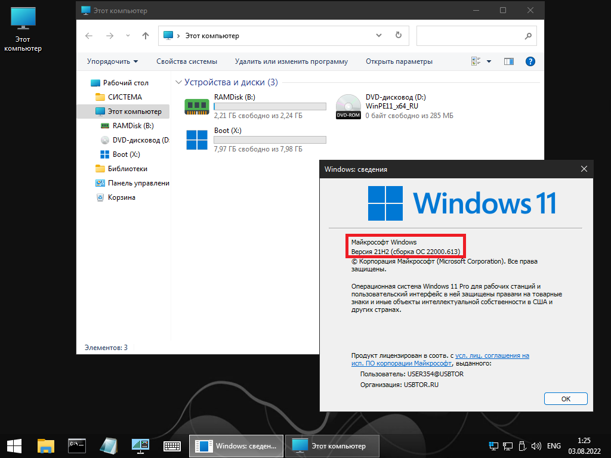Viewport: 611px width, 458px height.
Task: Click Boot (X:) capacity bar
Action: tap(270, 140)
